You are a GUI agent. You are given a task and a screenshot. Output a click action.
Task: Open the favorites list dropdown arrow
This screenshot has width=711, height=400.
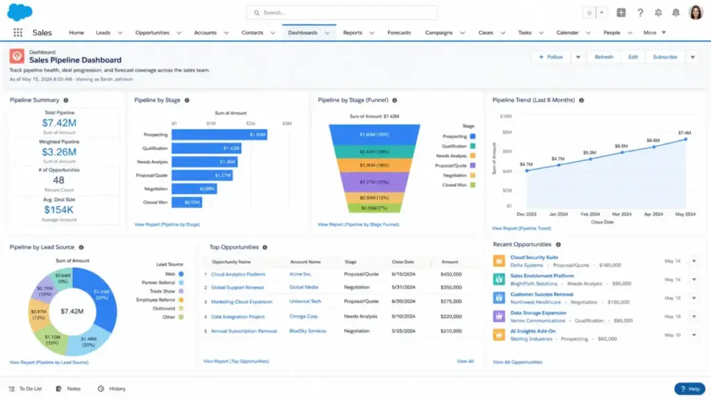tap(601, 12)
